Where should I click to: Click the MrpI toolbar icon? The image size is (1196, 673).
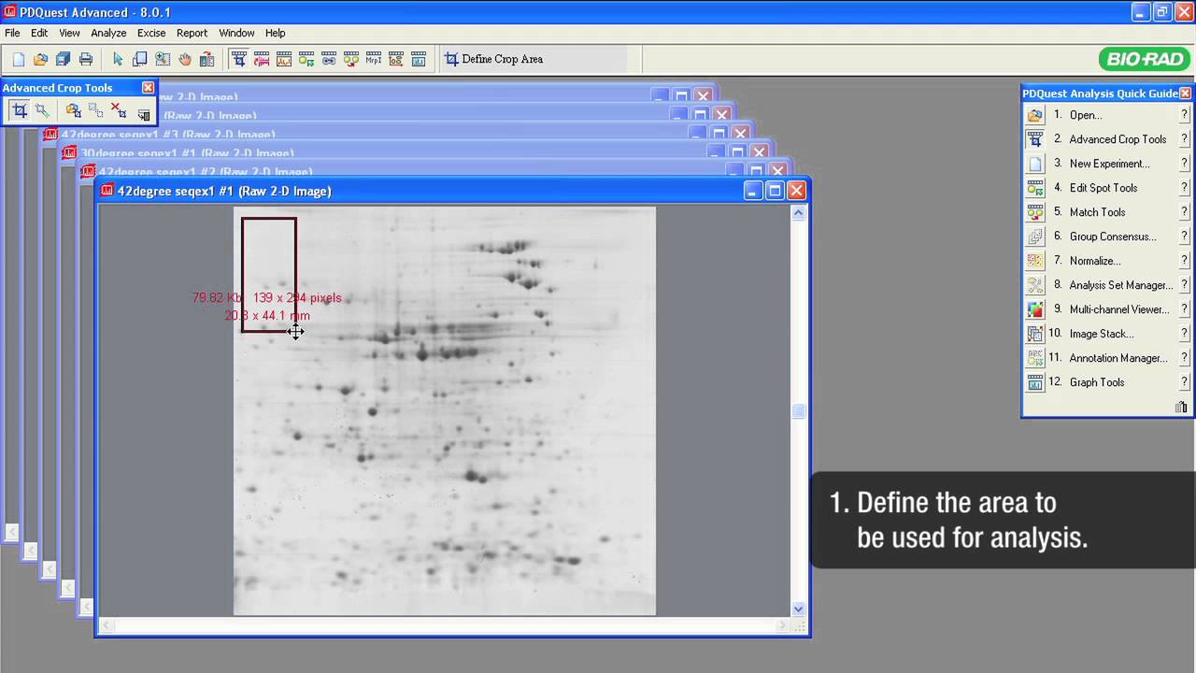tap(374, 59)
